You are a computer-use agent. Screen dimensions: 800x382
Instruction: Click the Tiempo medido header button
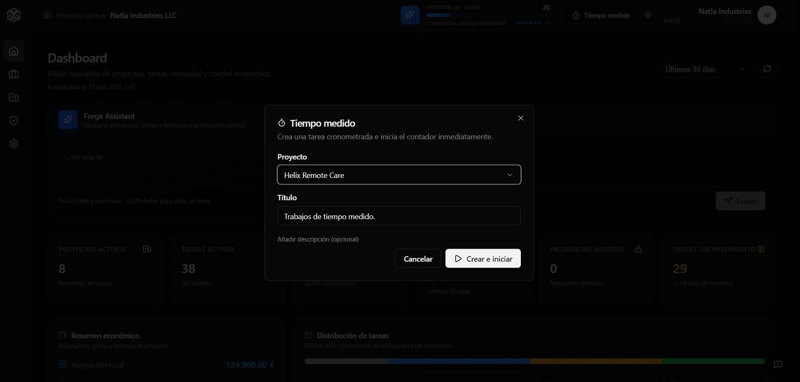(601, 15)
